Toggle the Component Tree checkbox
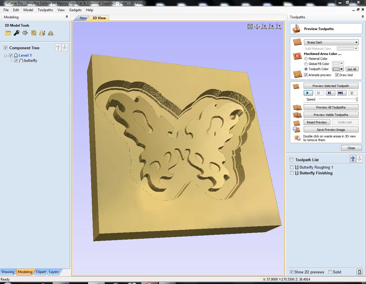 5,48
